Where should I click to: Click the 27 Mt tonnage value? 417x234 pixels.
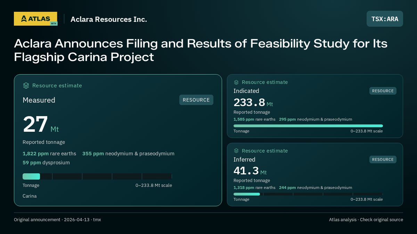coord(41,124)
